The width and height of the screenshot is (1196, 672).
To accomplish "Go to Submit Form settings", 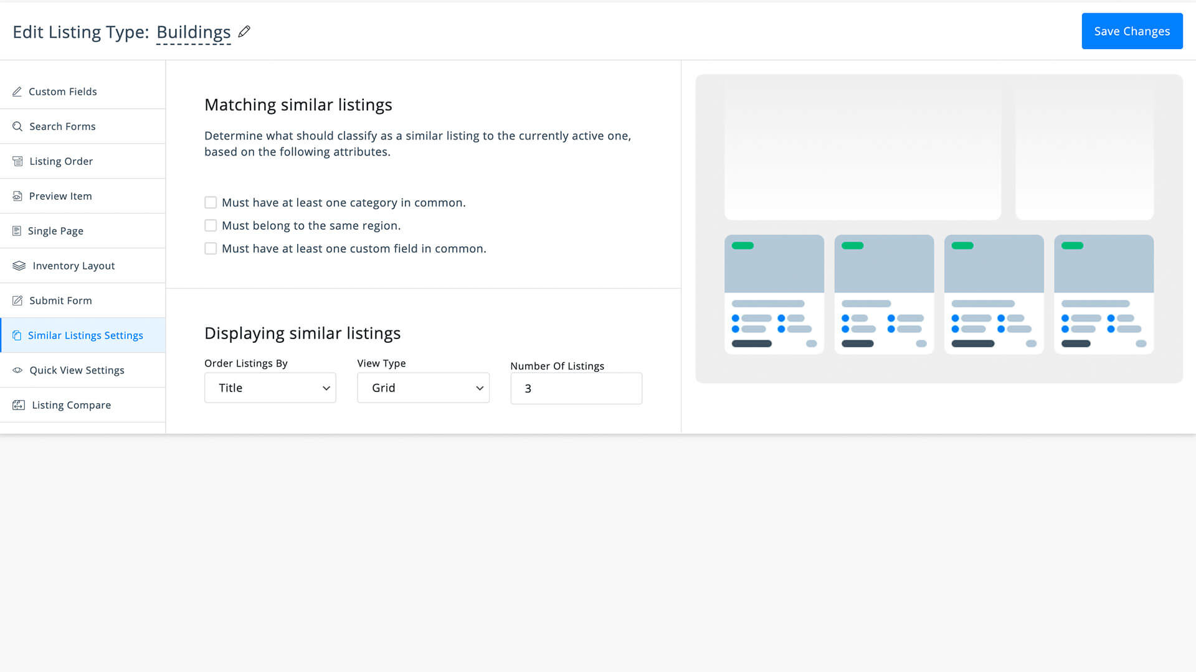I will pyautogui.click(x=83, y=301).
